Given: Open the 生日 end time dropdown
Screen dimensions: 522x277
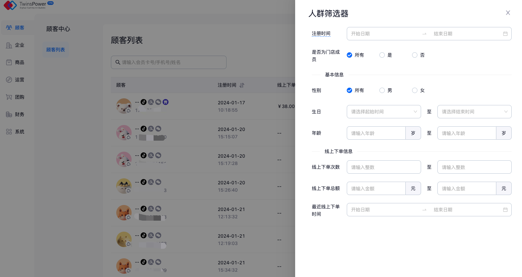Looking at the screenshot, I should coord(474,112).
